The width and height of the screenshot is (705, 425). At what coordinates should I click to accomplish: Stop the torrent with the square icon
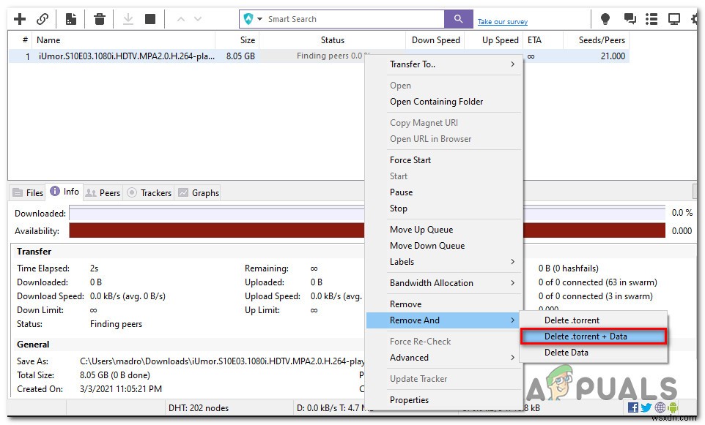tap(152, 18)
